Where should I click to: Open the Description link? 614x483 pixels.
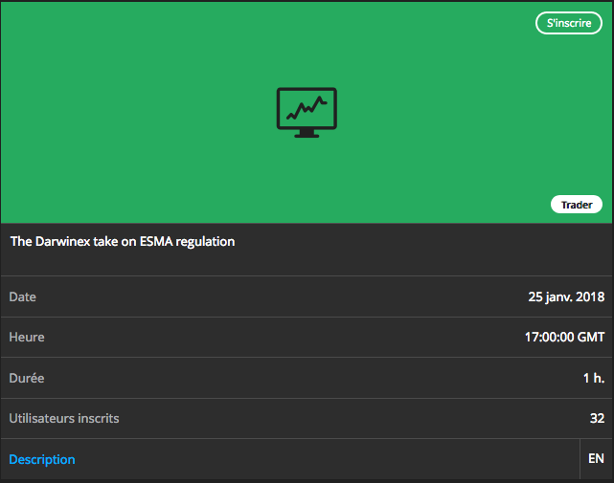tap(42, 459)
